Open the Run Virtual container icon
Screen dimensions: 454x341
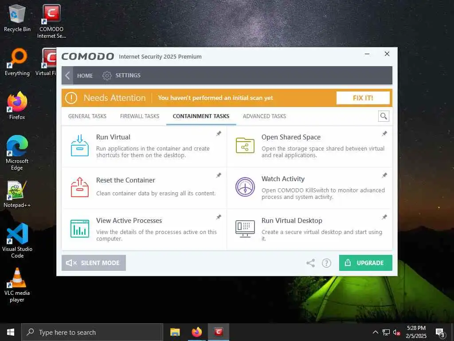click(x=80, y=145)
